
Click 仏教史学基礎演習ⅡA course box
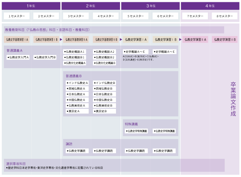pos(76,40)
